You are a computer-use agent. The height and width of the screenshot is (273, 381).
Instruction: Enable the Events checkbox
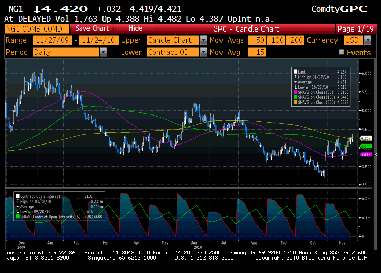pos(341,52)
